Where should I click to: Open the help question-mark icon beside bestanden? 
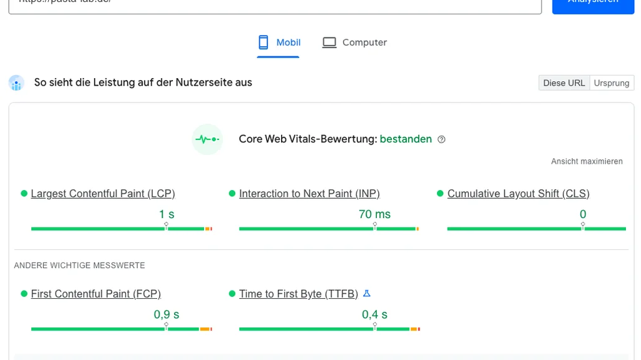click(x=441, y=139)
